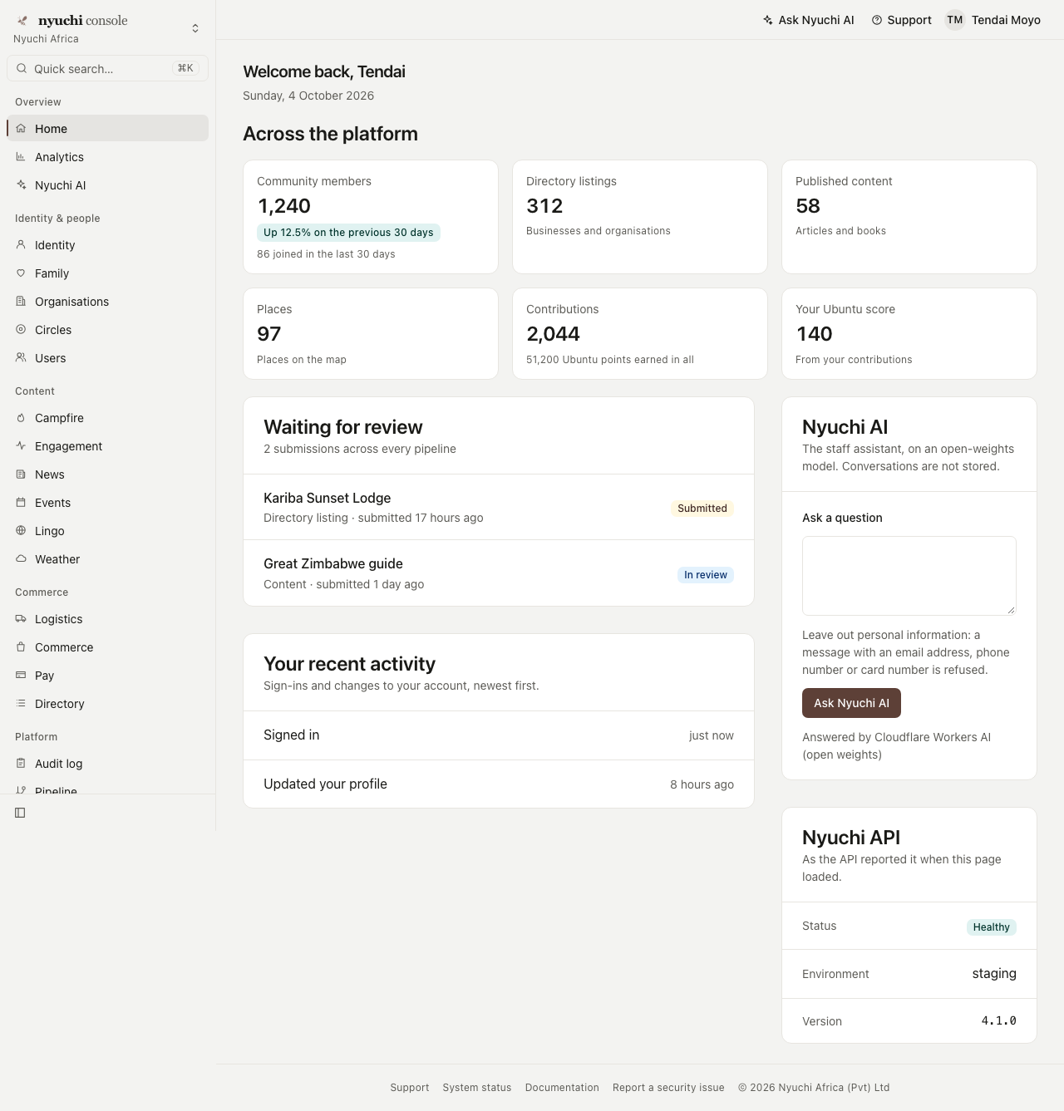Click the Healthy status badge
The image size is (1064, 1111).
coord(992,927)
